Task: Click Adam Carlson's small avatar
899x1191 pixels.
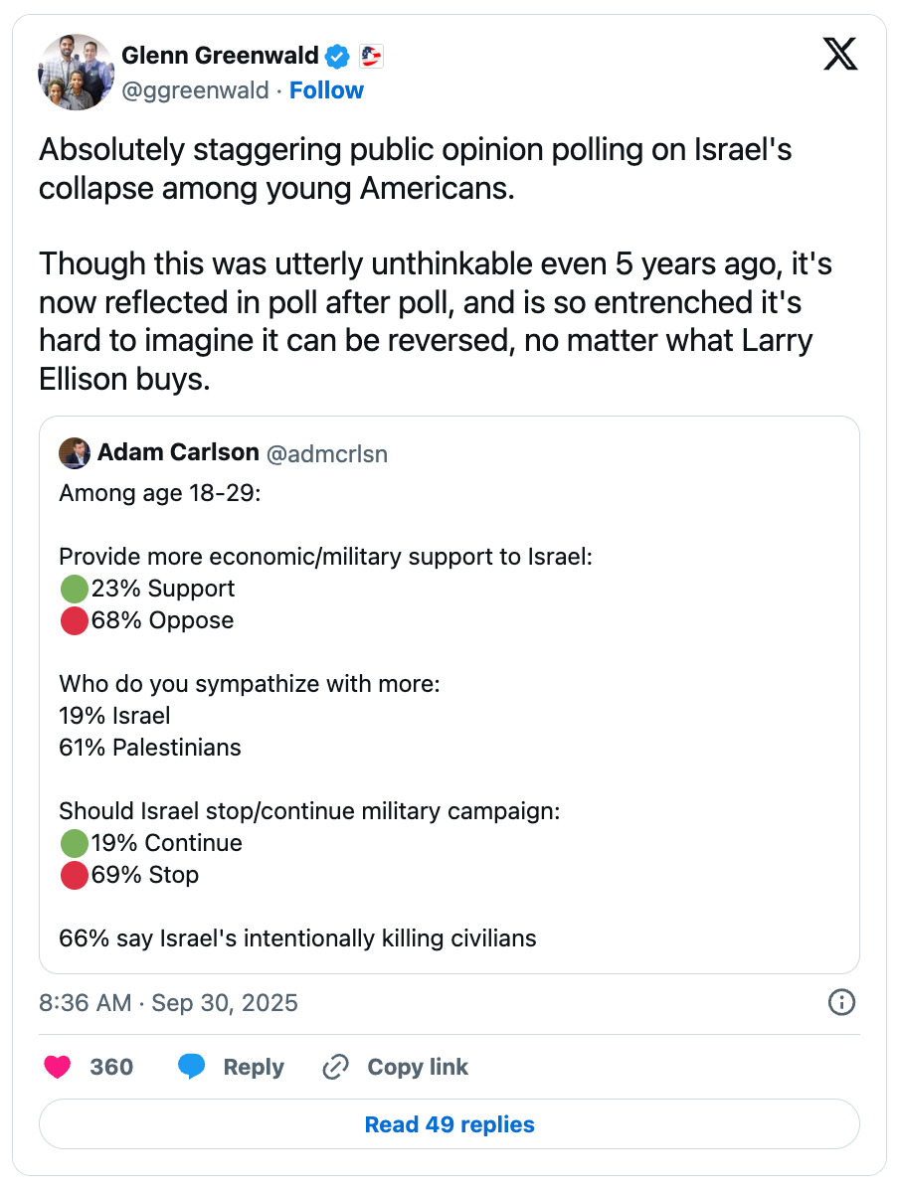Action: click(75, 453)
